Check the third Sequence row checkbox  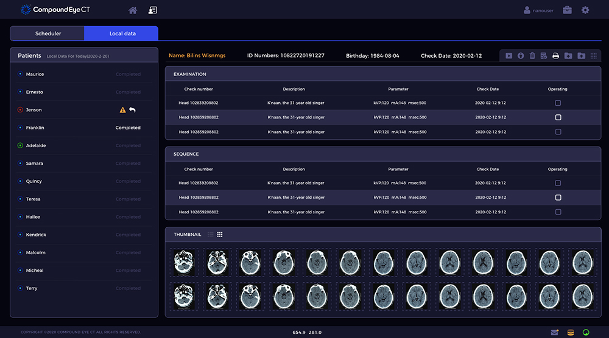(558, 212)
